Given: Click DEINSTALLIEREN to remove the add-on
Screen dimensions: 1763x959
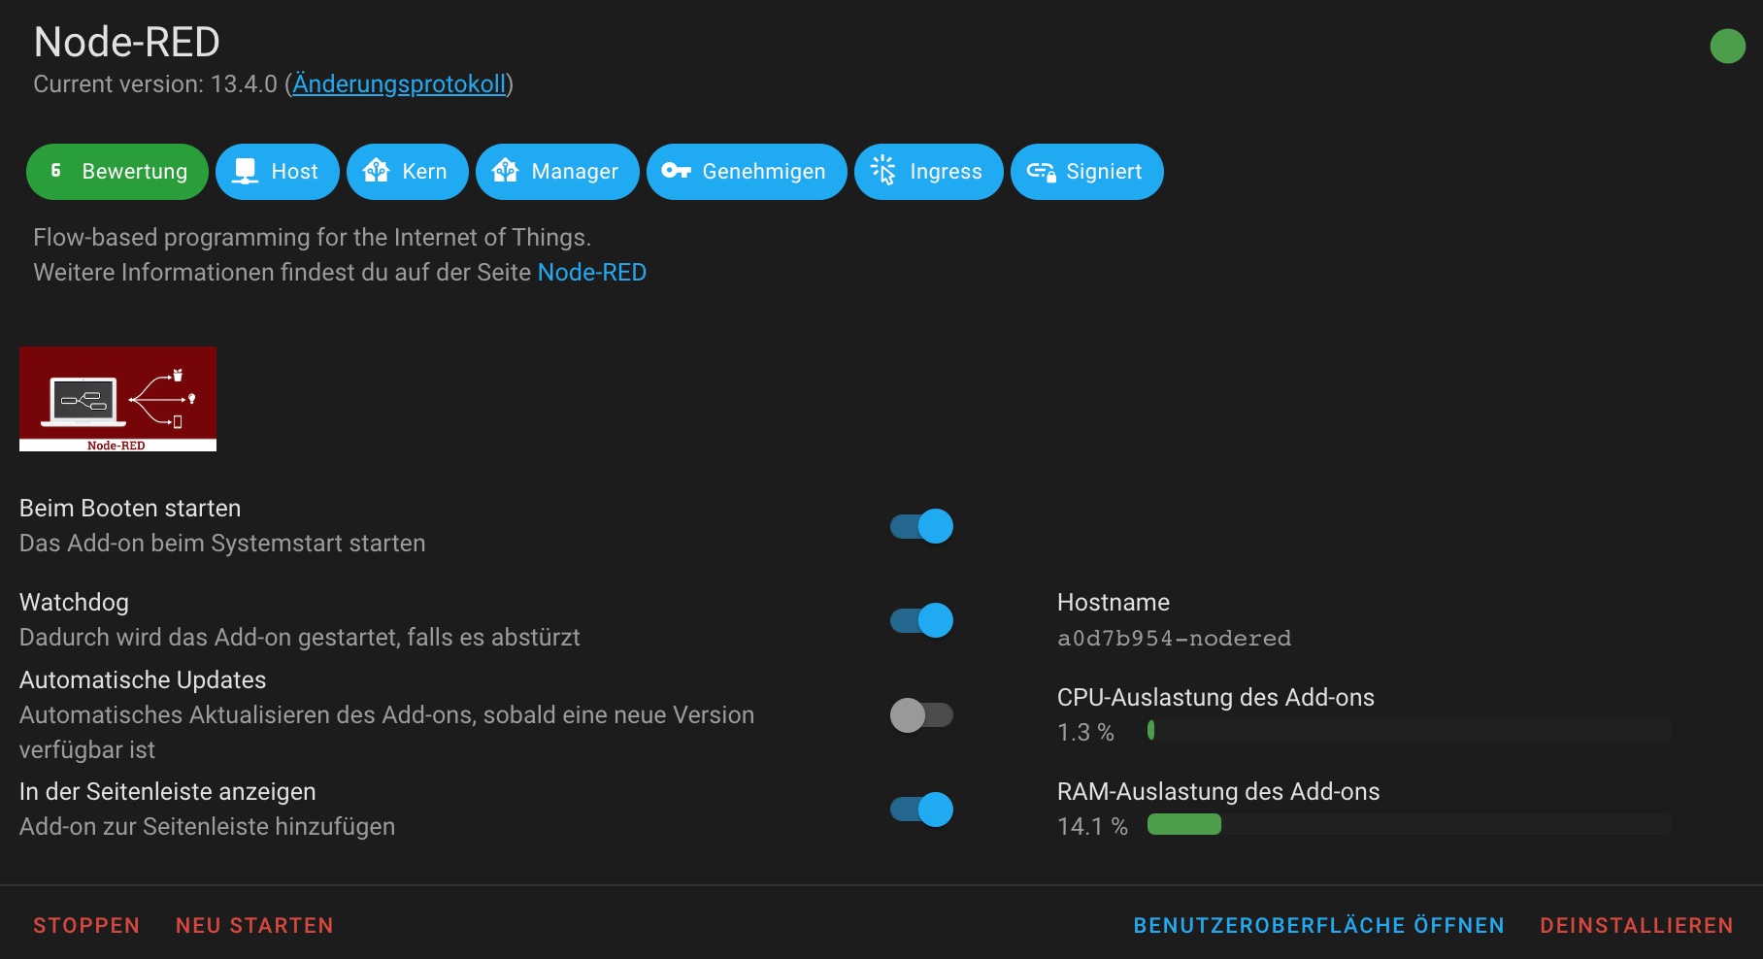Looking at the screenshot, I should (x=1637, y=925).
